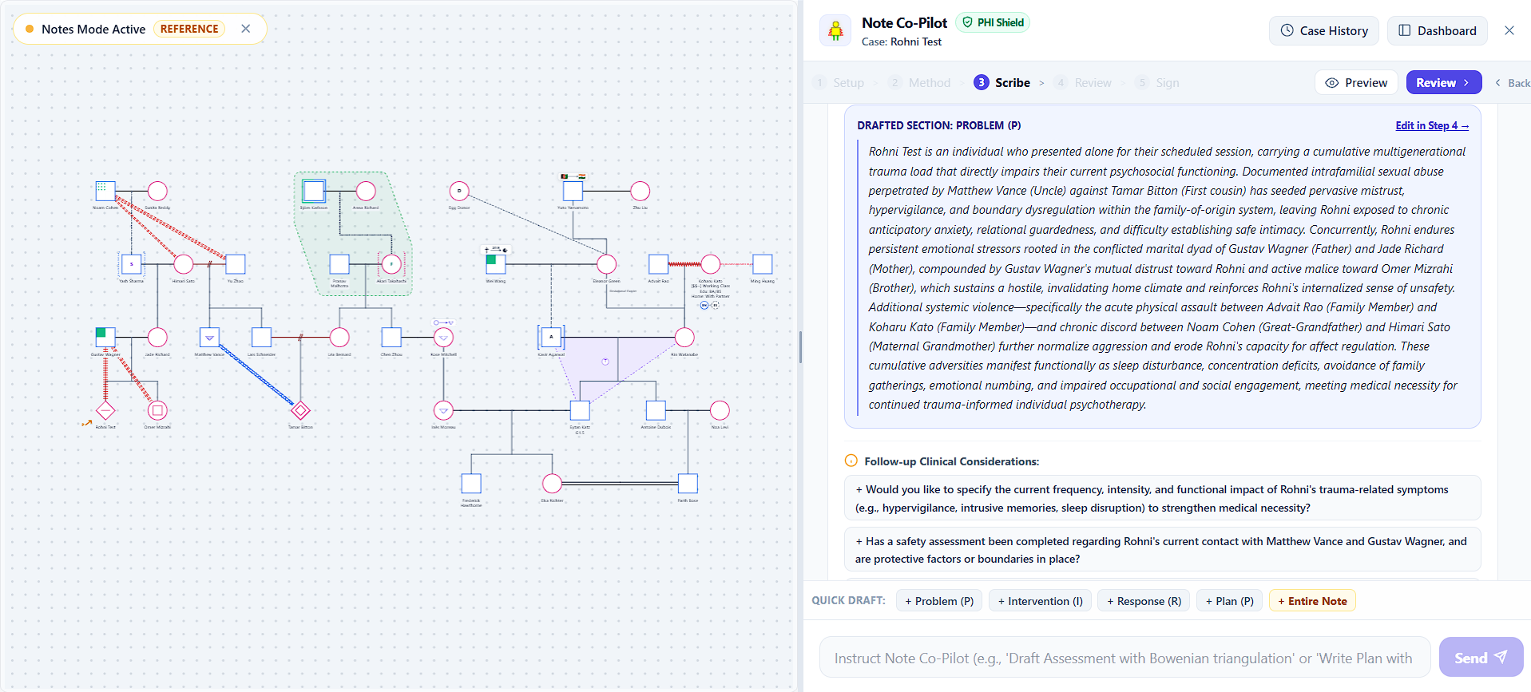Click the Note Co-Pilot avatar icon
The width and height of the screenshot is (1531, 692).
coord(835,31)
